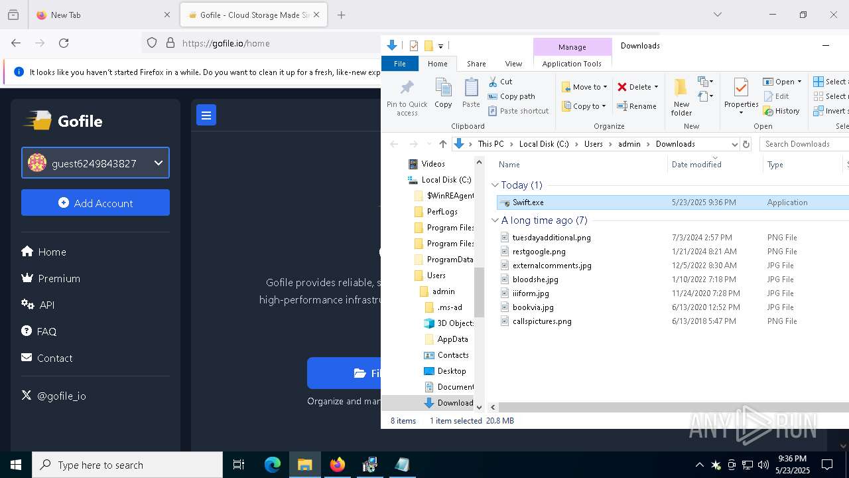
Task: Select Contacts in the navigation tree
Action: [x=446, y=355]
